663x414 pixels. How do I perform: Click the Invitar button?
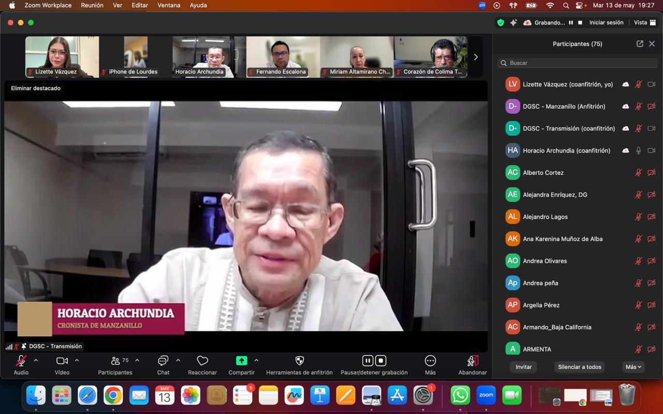524,367
